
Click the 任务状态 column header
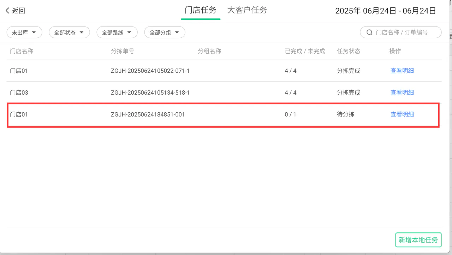point(349,51)
